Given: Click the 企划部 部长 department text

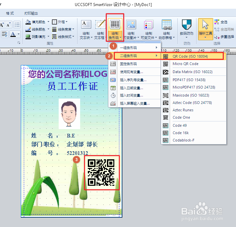Looking at the screenshot, I should tap(82, 144).
